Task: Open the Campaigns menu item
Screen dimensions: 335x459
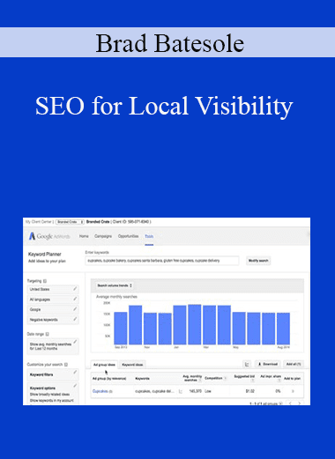Action: 103,236
